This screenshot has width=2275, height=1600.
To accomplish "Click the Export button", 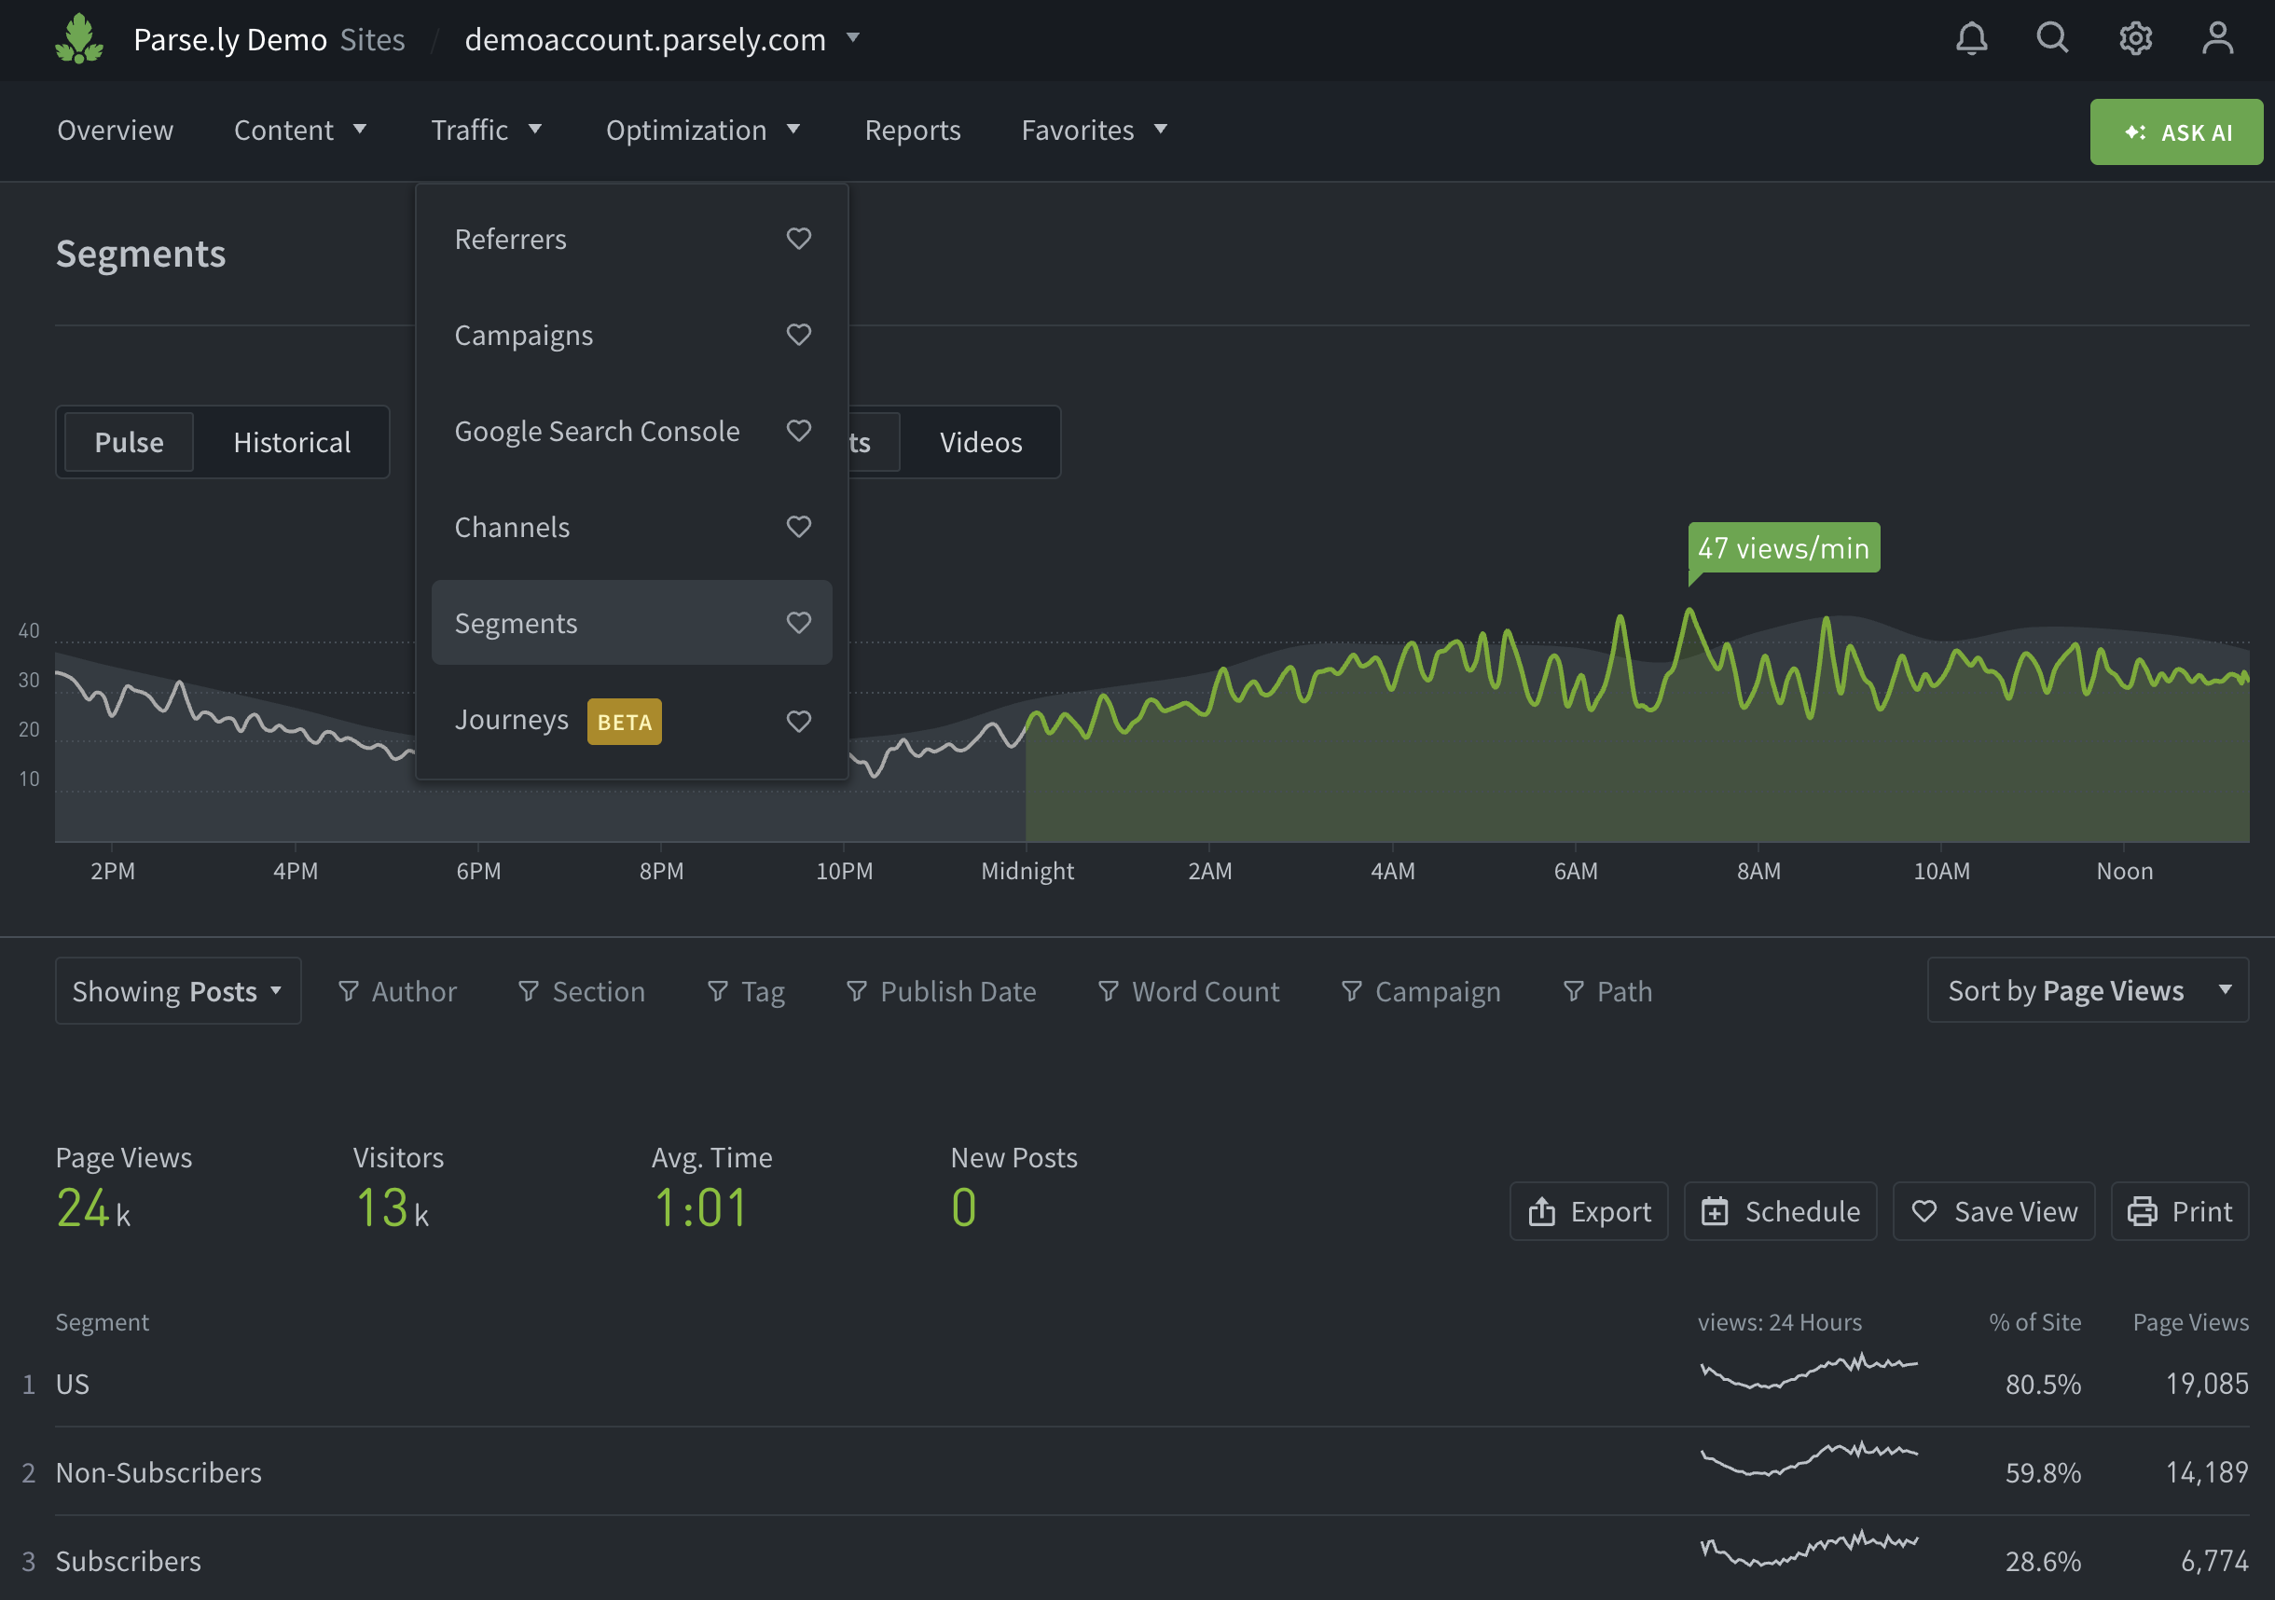I will 1589,1210.
